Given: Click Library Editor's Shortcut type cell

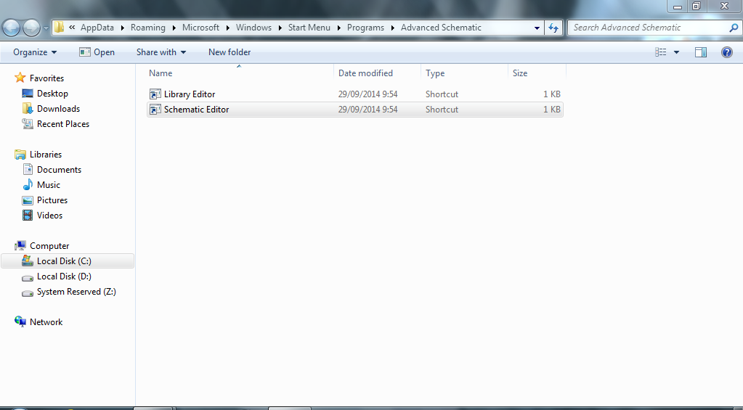Looking at the screenshot, I should tap(442, 94).
